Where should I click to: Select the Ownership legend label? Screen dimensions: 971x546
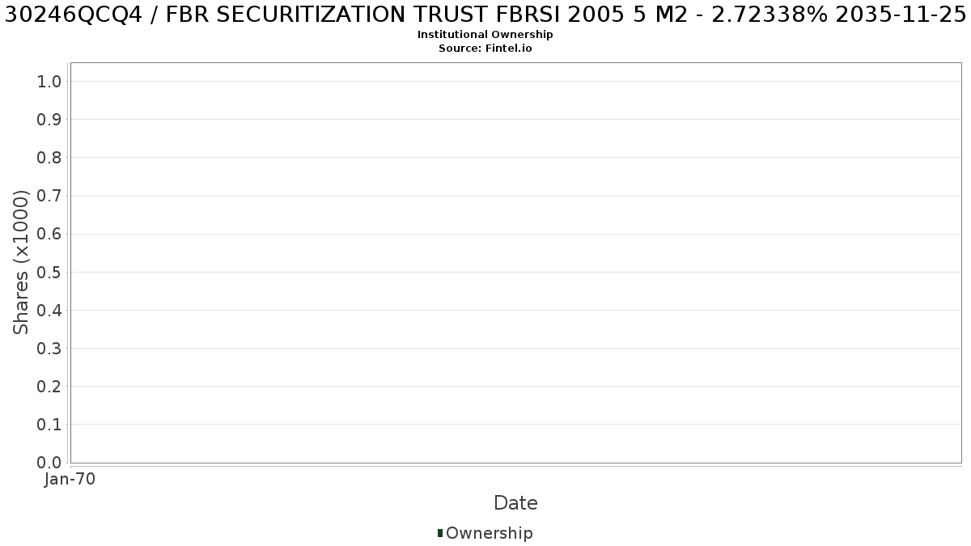pyautogui.click(x=490, y=533)
